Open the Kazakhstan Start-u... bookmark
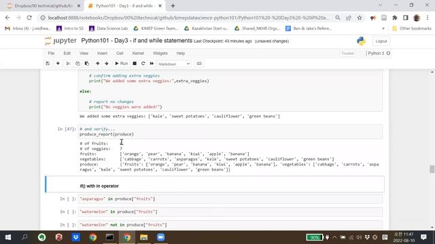 point(206,28)
